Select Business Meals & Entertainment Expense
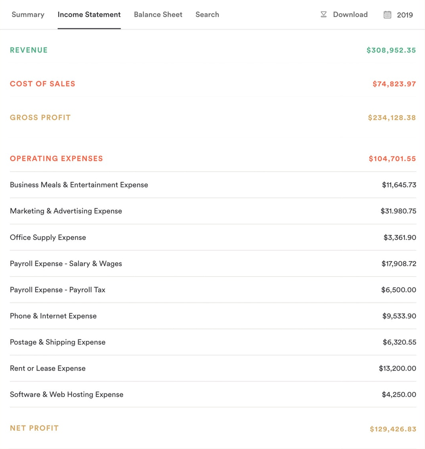Viewport: 425px width, 449px height. 78,185
